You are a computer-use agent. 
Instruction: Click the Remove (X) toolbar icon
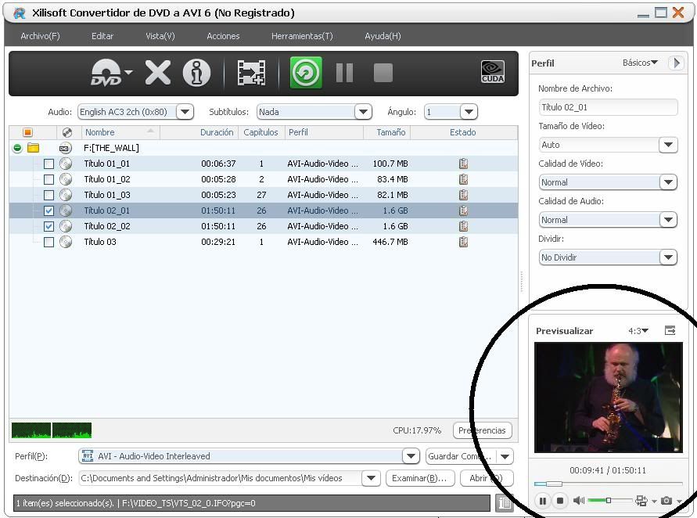click(157, 73)
